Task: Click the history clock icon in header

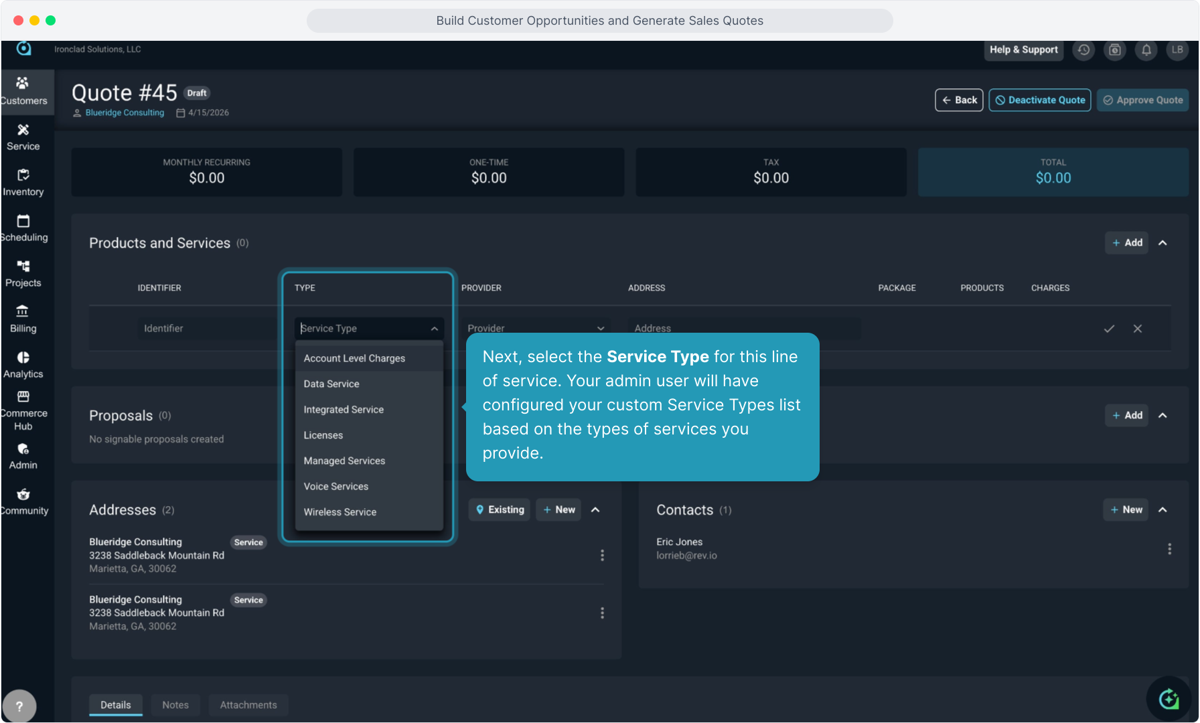Action: click(1083, 50)
